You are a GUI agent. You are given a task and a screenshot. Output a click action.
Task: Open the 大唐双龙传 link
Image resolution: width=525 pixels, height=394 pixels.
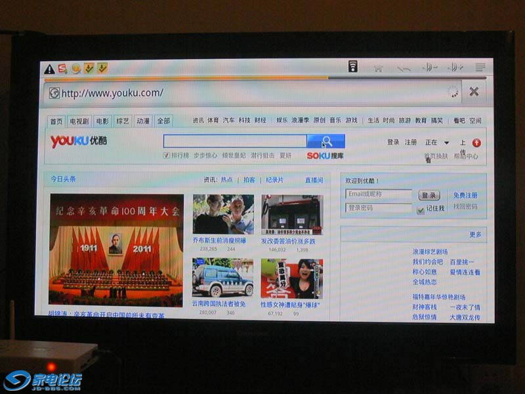coord(465,317)
